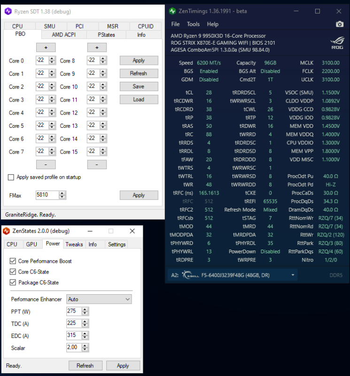Click the ZenStates title bar icon
Viewport: 350px width, 376px height.
point(7,231)
